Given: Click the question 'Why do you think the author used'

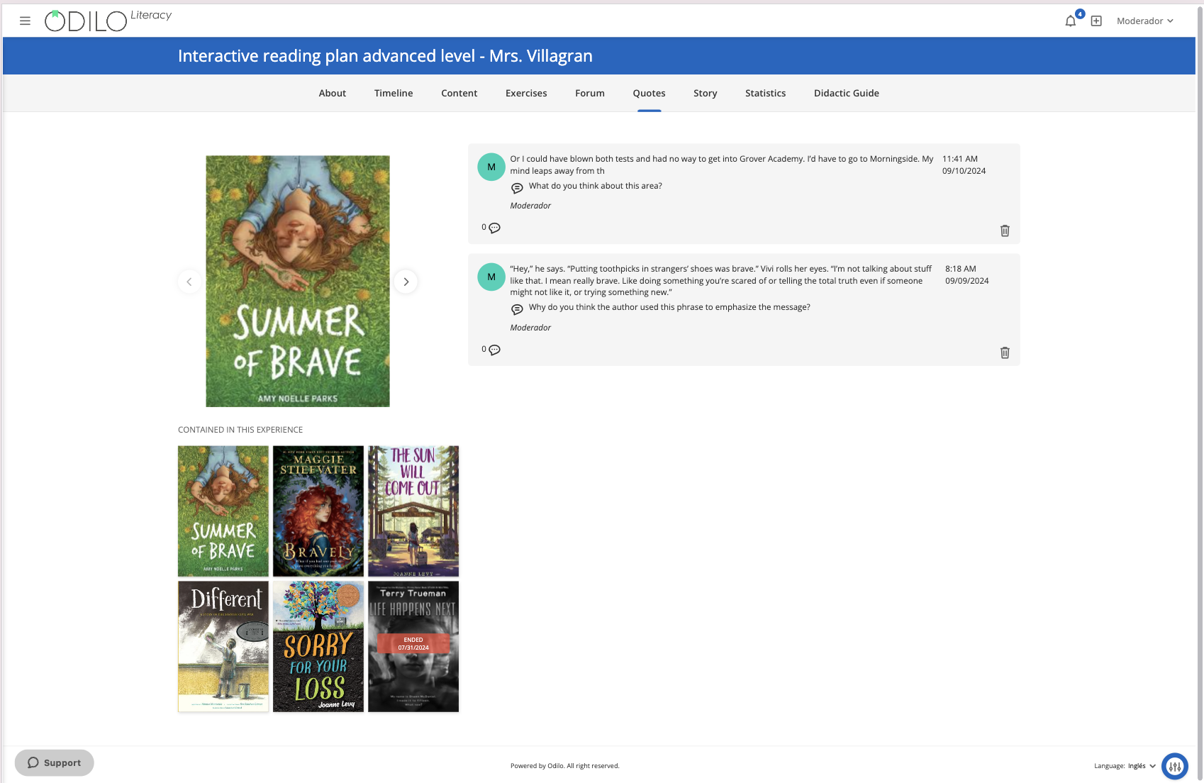Looking at the screenshot, I should pos(669,307).
